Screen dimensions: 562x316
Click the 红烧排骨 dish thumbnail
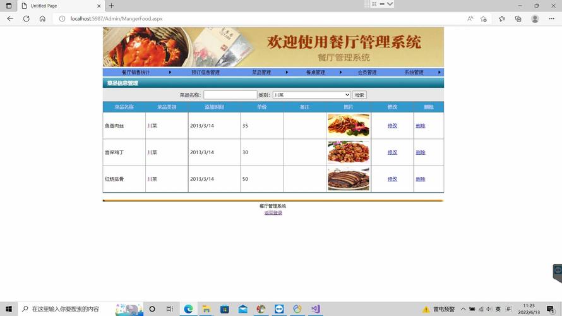(349, 179)
